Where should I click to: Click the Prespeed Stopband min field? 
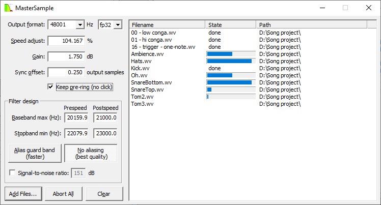tap(76, 133)
